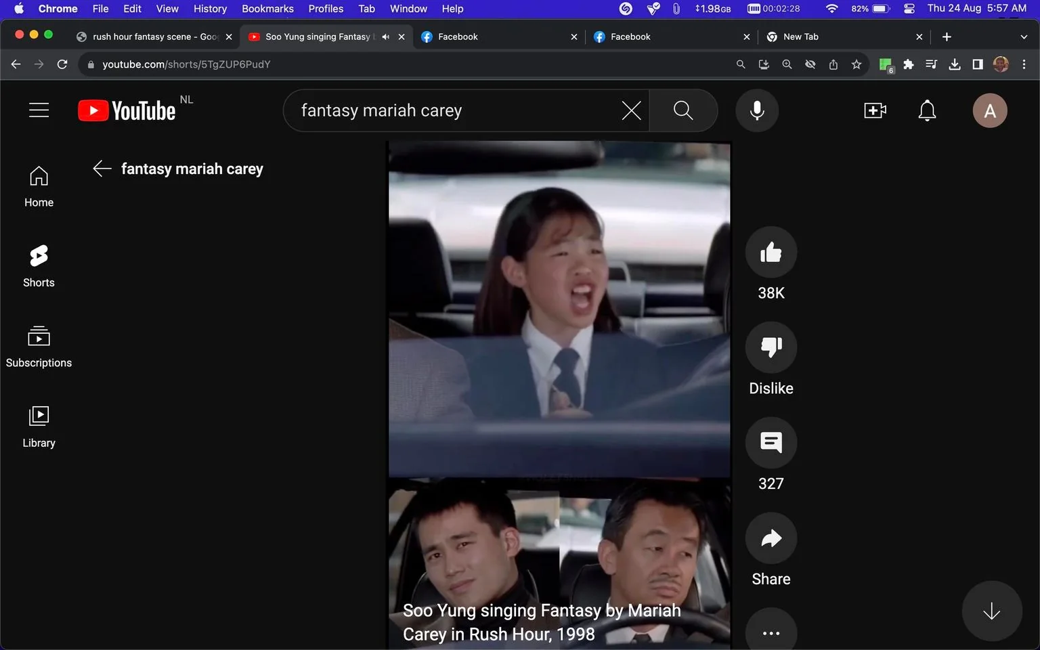Toggle the hamburger guide menu

[x=39, y=110]
